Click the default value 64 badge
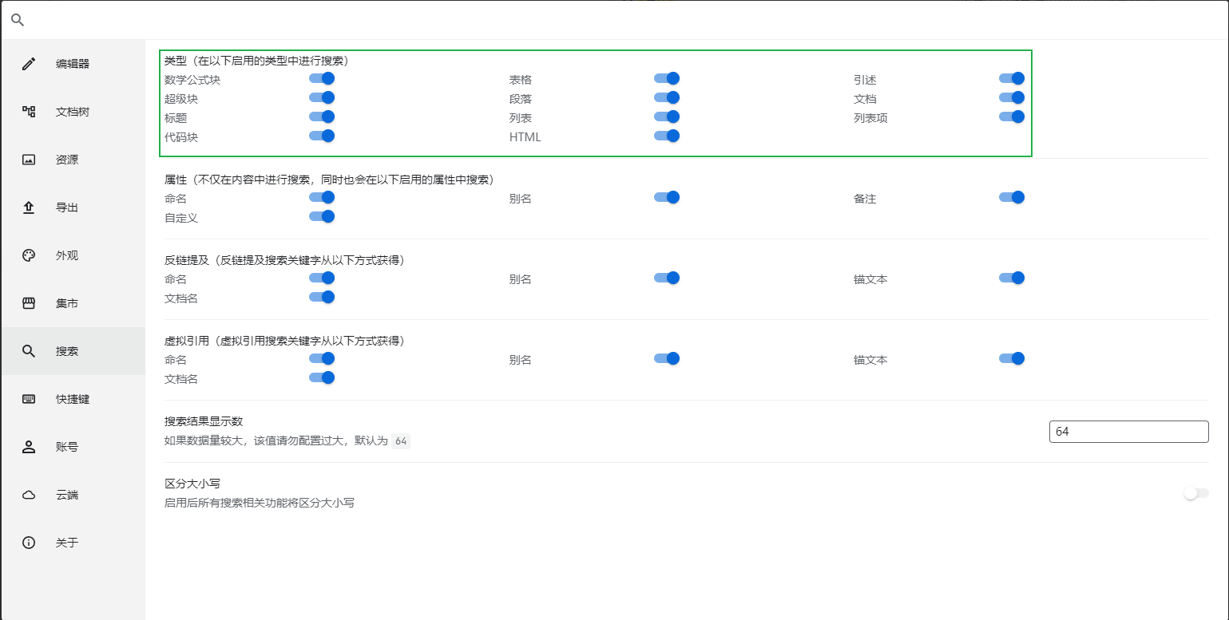Viewport: 1229px width, 620px height. (401, 441)
